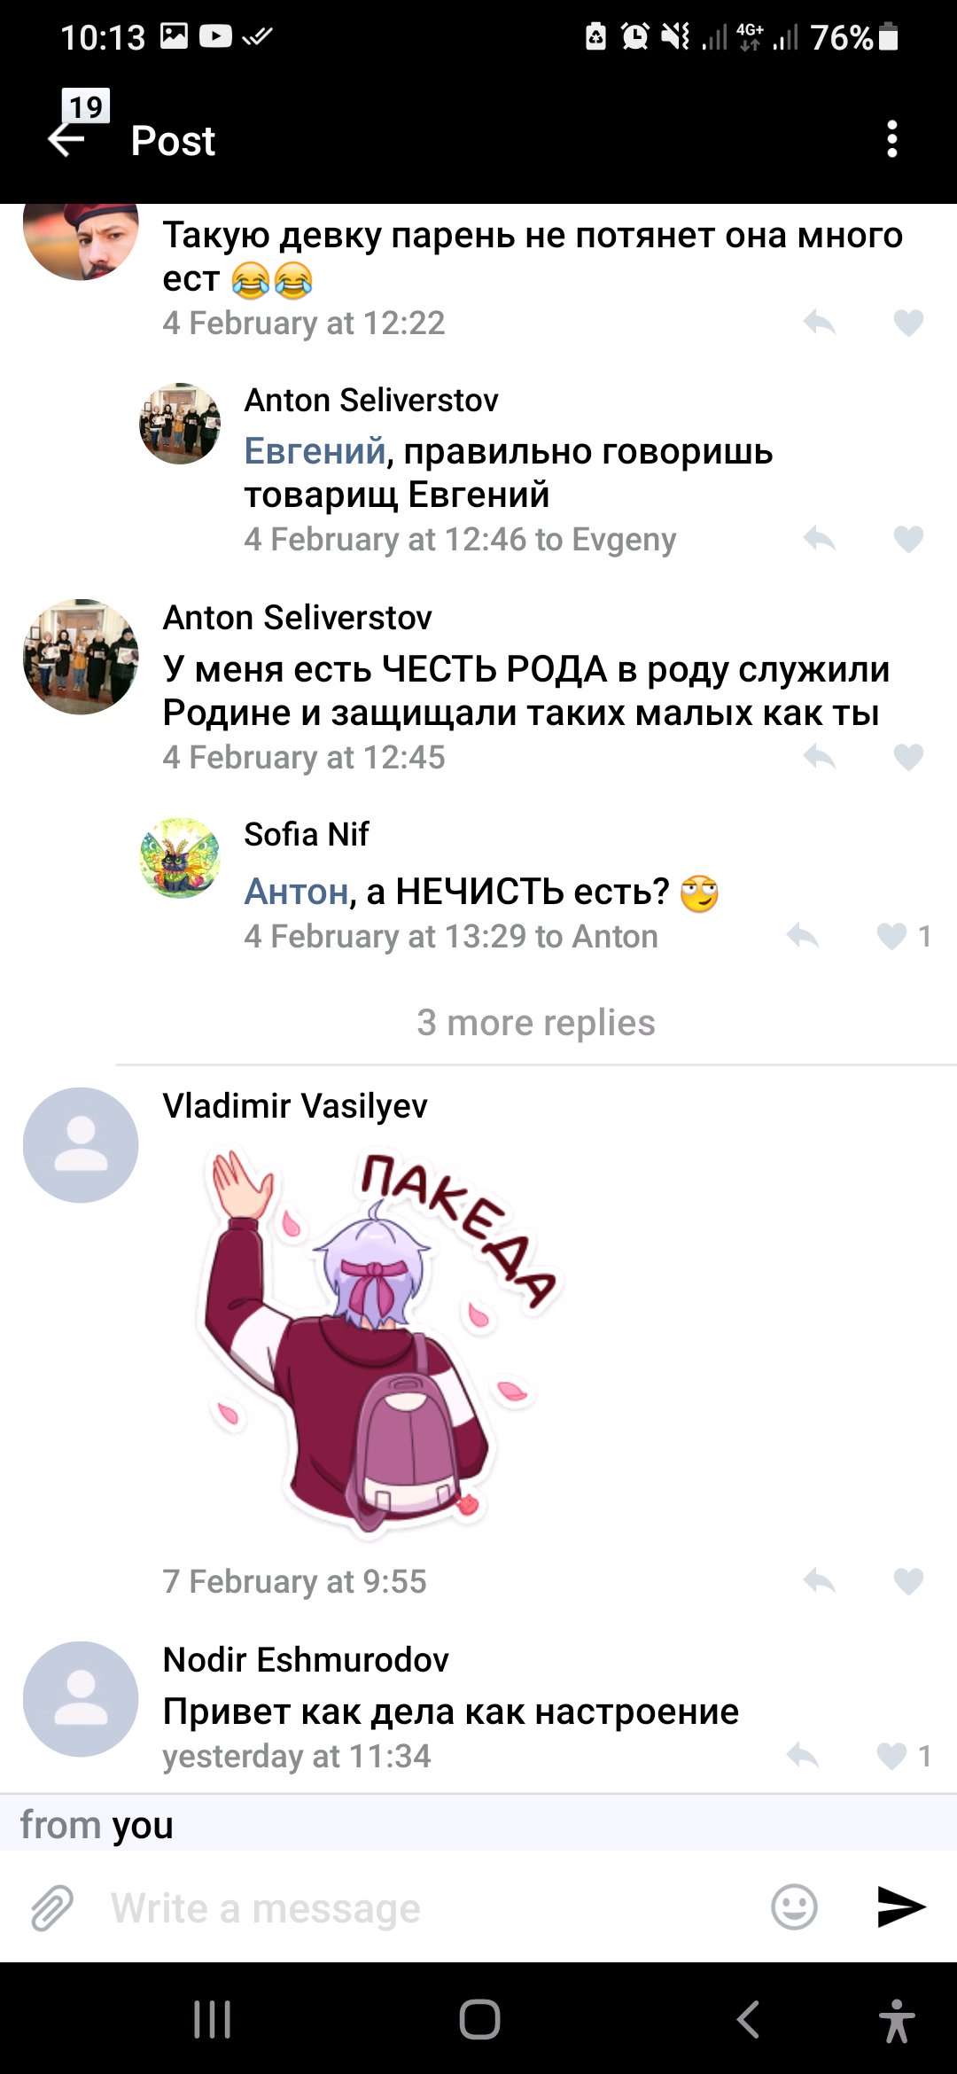This screenshot has width=957, height=2074.
Task: Like the comment about ЧЕСТЬ РОДА
Action: coord(908,757)
